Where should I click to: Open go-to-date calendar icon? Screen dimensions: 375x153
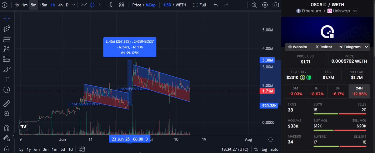82,149
